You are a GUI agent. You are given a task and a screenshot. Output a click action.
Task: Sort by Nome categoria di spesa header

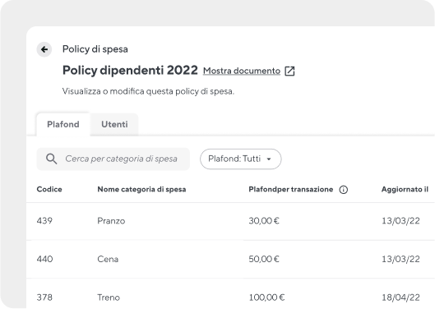[141, 189]
